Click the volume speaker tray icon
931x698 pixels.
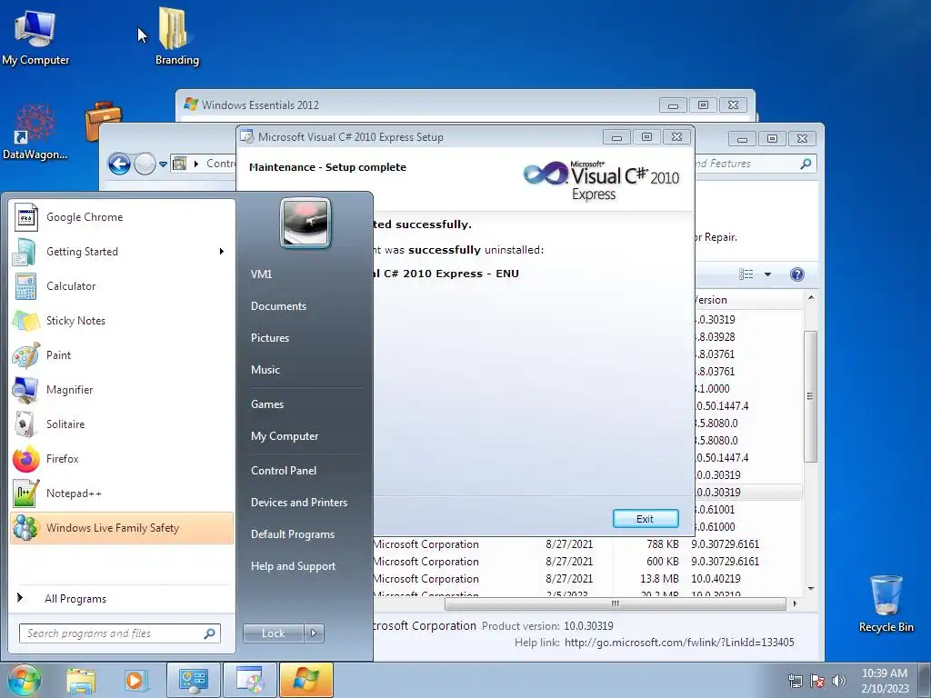coord(839,681)
